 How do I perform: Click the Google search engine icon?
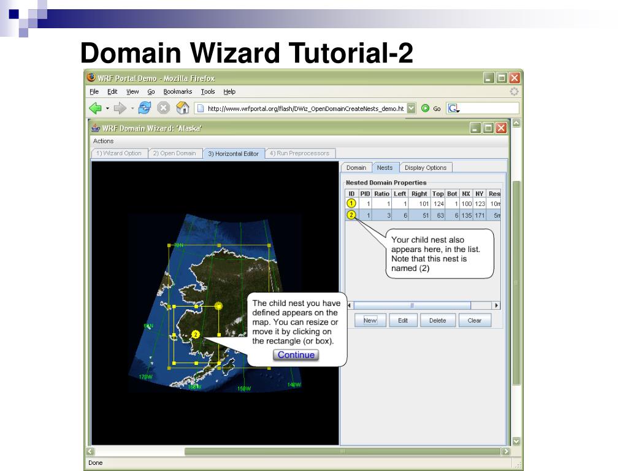pos(453,108)
